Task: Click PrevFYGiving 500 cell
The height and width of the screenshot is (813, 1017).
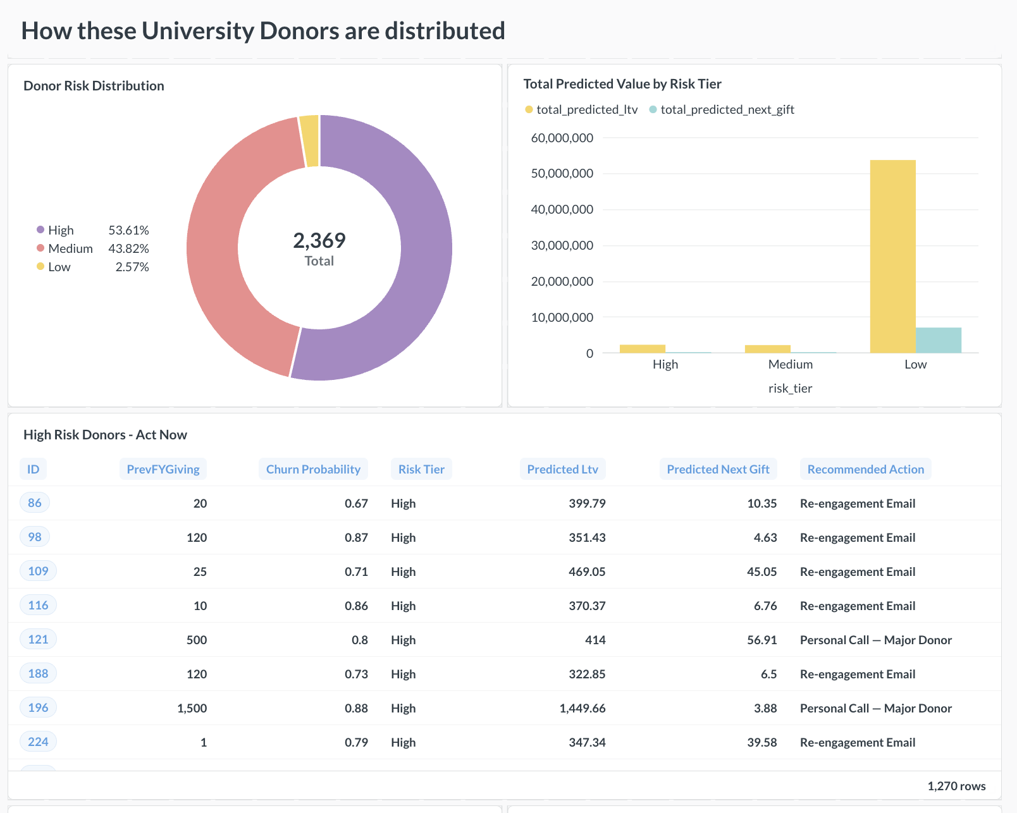Action: tap(197, 640)
